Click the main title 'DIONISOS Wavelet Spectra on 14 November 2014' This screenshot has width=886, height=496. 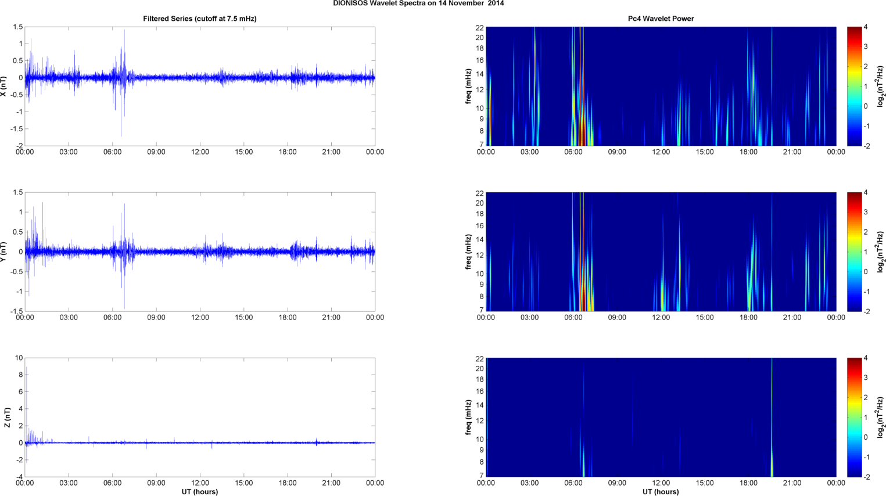coord(418,3)
